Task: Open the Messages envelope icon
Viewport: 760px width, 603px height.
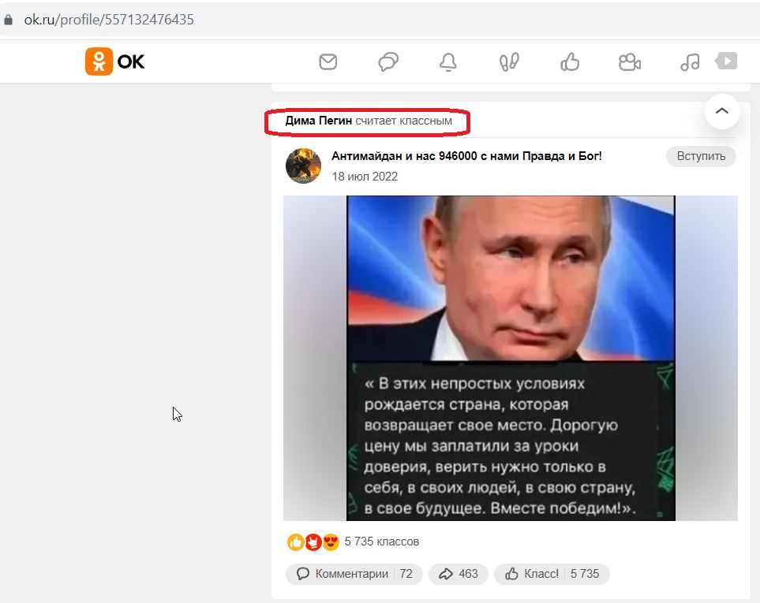Action: (328, 62)
